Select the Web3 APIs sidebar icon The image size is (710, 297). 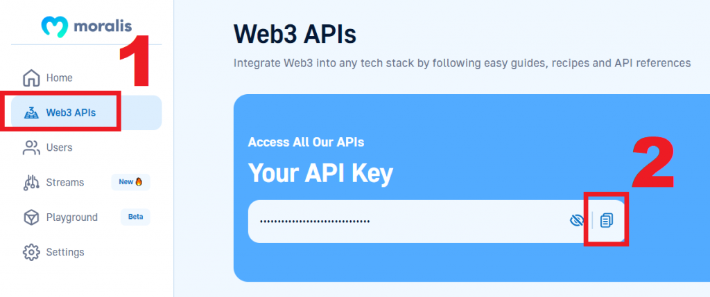point(31,113)
